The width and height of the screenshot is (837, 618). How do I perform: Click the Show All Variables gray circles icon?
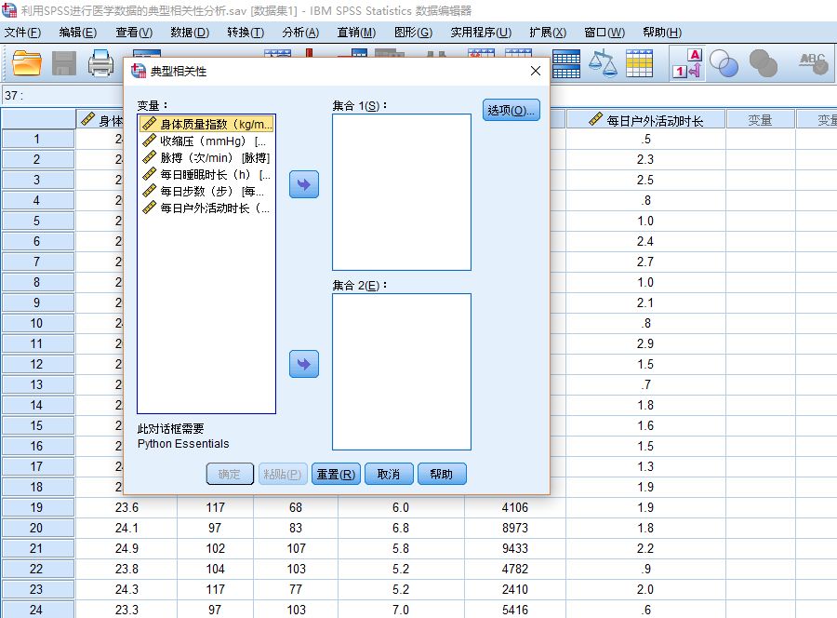click(x=764, y=64)
